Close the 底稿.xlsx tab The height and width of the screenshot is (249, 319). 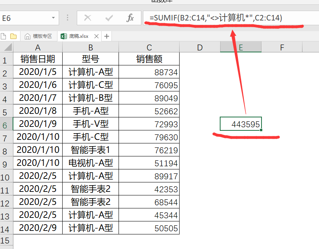96,37
